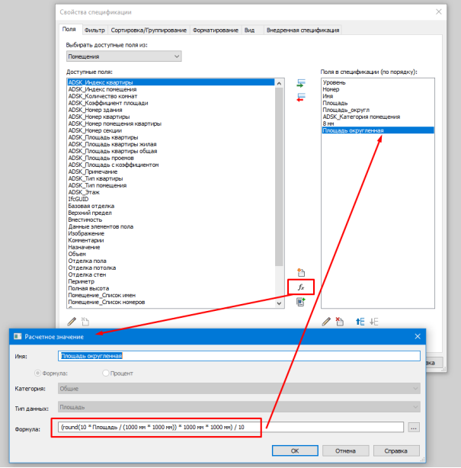
Task: Click the new parameter icon above fx
Action: pos(301,272)
